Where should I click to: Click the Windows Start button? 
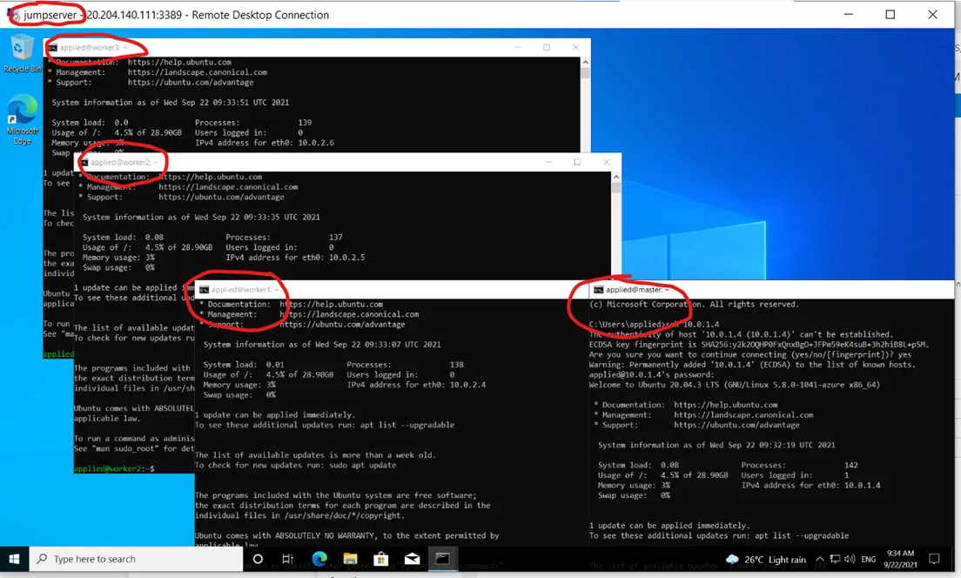[x=15, y=559]
